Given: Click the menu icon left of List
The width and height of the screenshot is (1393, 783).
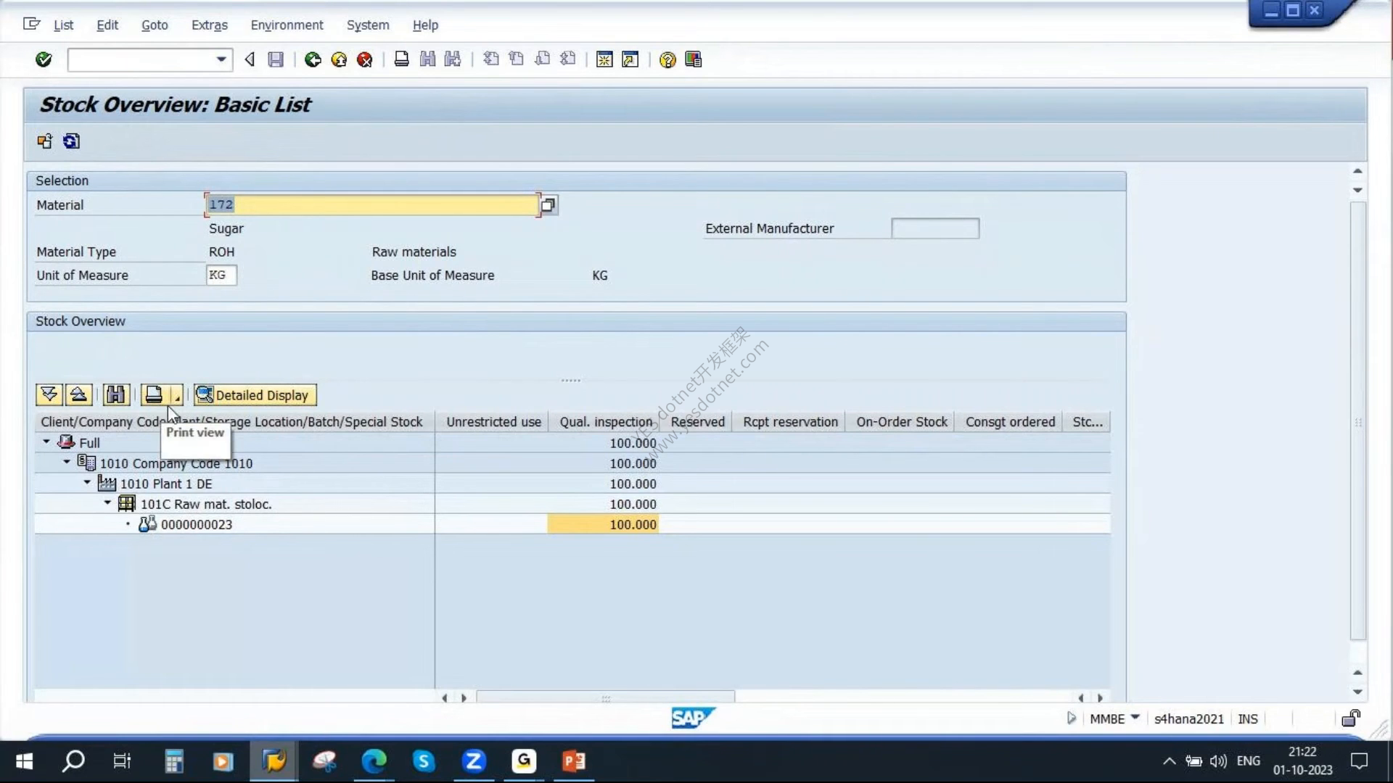Looking at the screenshot, I should tap(31, 24).
